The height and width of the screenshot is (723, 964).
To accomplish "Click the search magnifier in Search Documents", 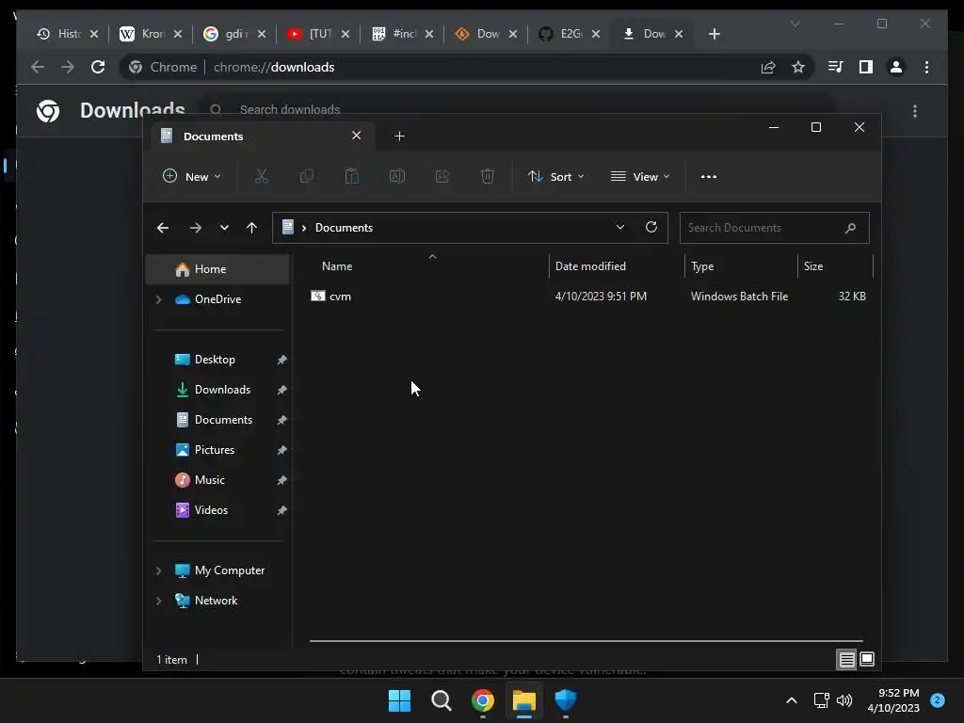I will pos(850,228).
